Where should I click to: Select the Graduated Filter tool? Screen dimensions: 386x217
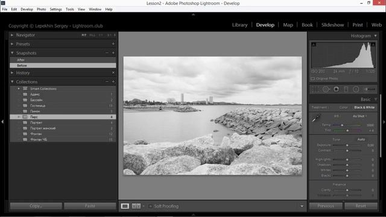pos(346,89)
